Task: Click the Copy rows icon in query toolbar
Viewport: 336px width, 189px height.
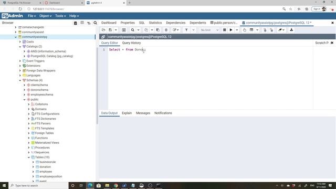Action: point(146,30)
